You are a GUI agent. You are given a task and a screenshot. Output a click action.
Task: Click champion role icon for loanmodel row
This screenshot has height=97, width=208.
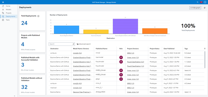[x=121, y=57]
